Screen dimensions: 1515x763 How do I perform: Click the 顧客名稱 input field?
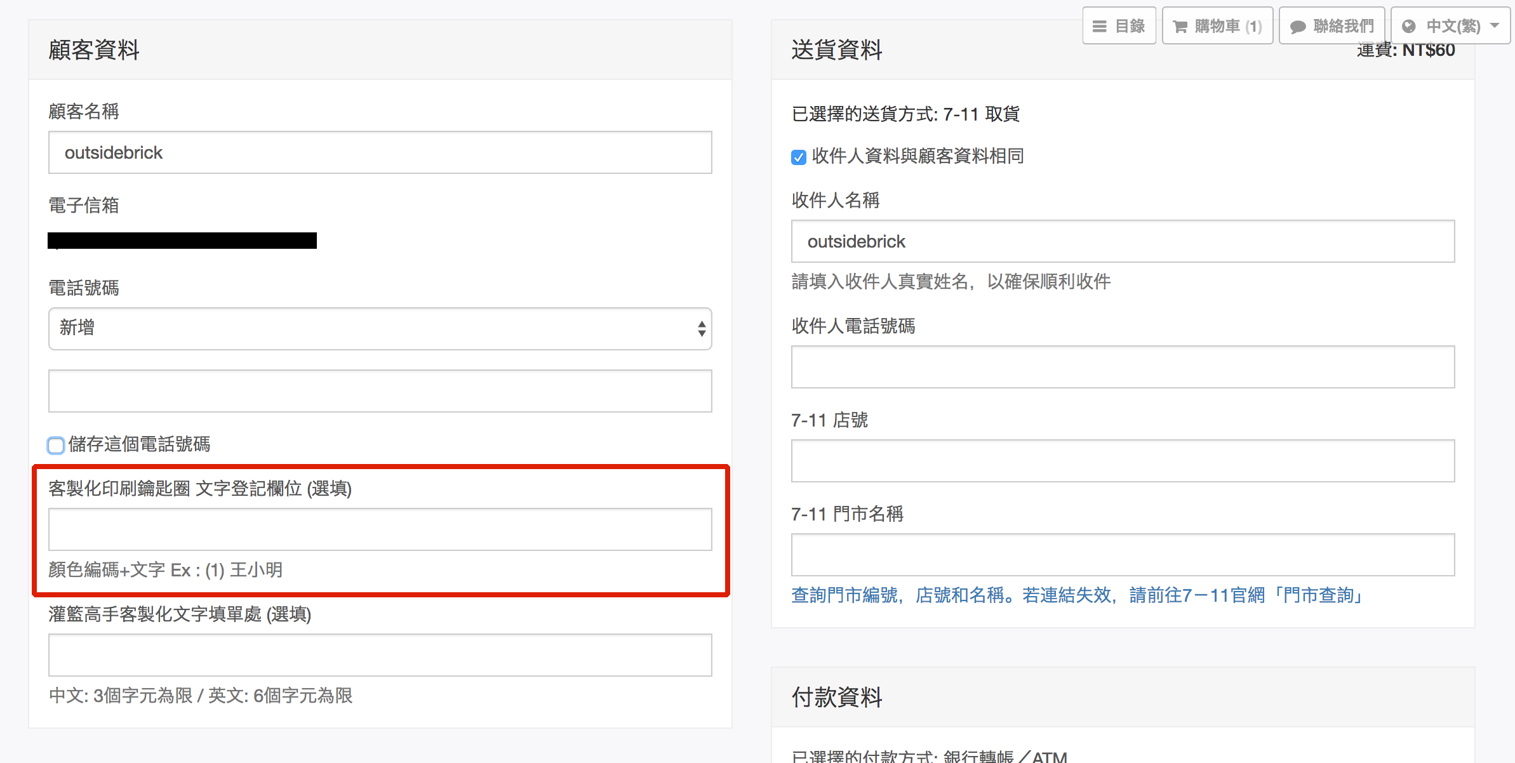380,152
